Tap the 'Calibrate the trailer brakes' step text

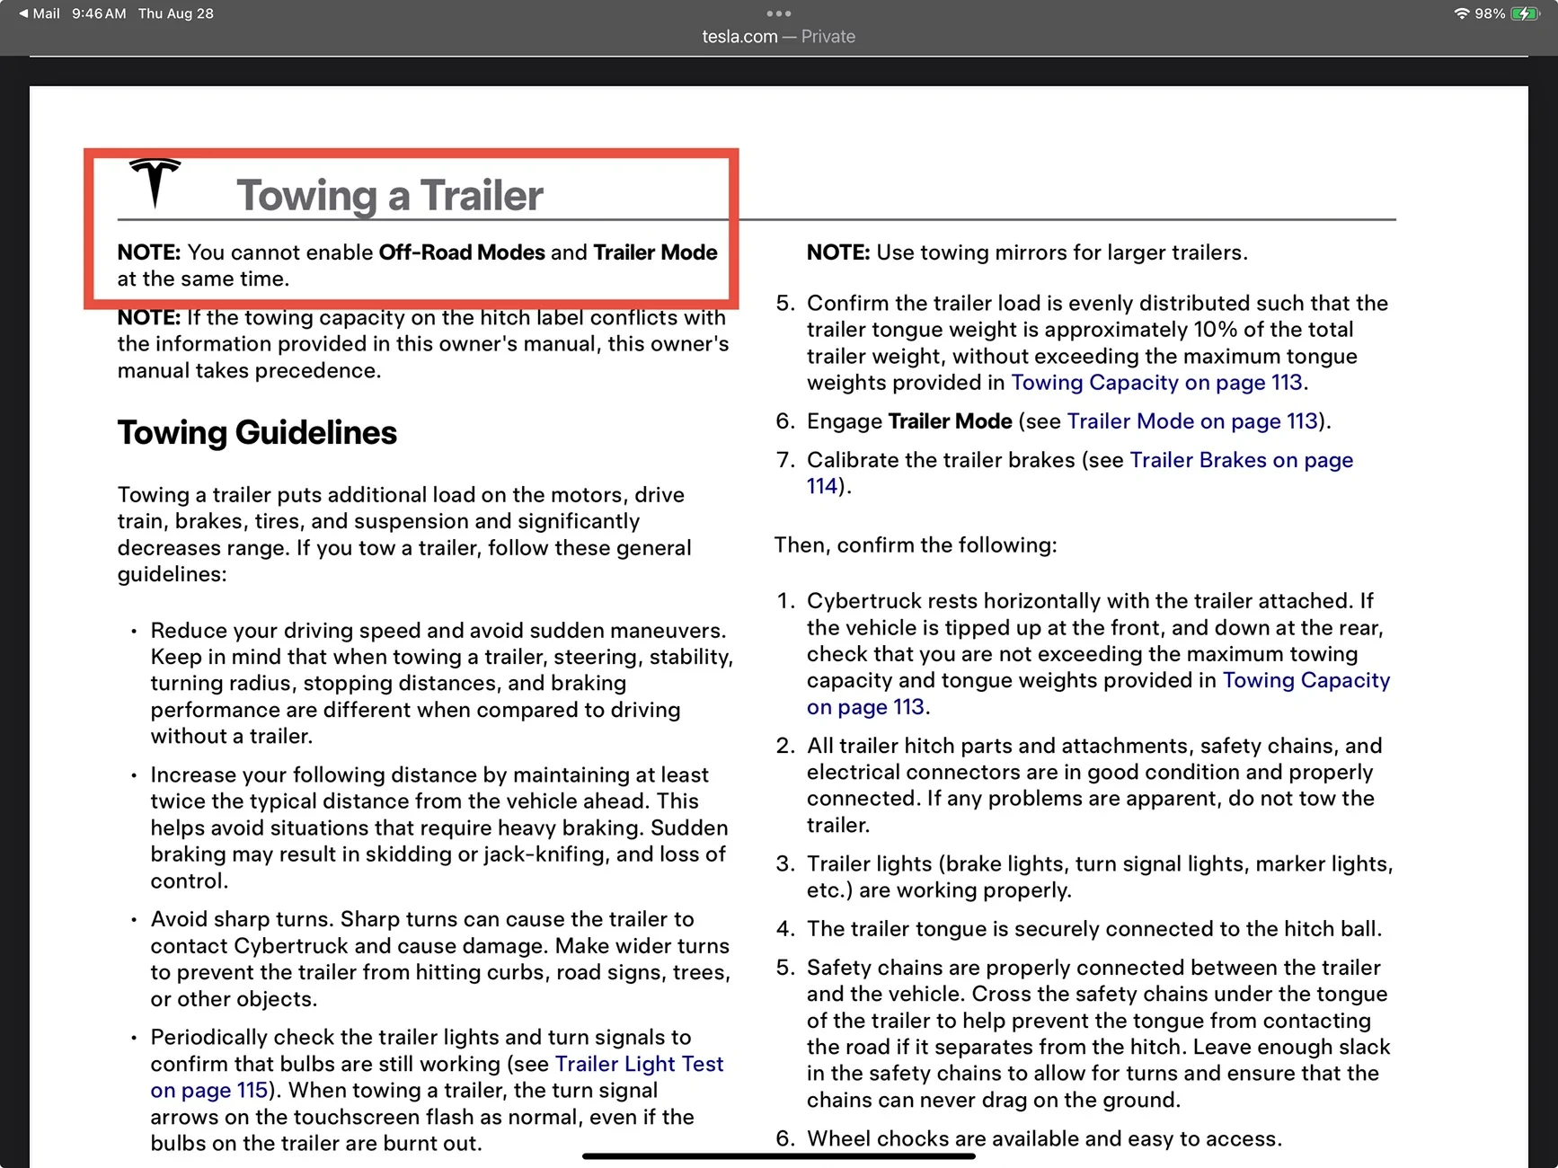[1080, 473]
